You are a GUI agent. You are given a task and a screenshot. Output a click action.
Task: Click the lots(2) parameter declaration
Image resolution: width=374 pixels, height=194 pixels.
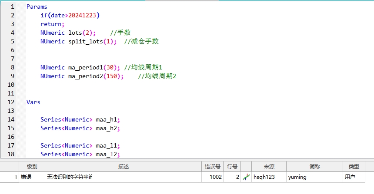tap(68, 33)
